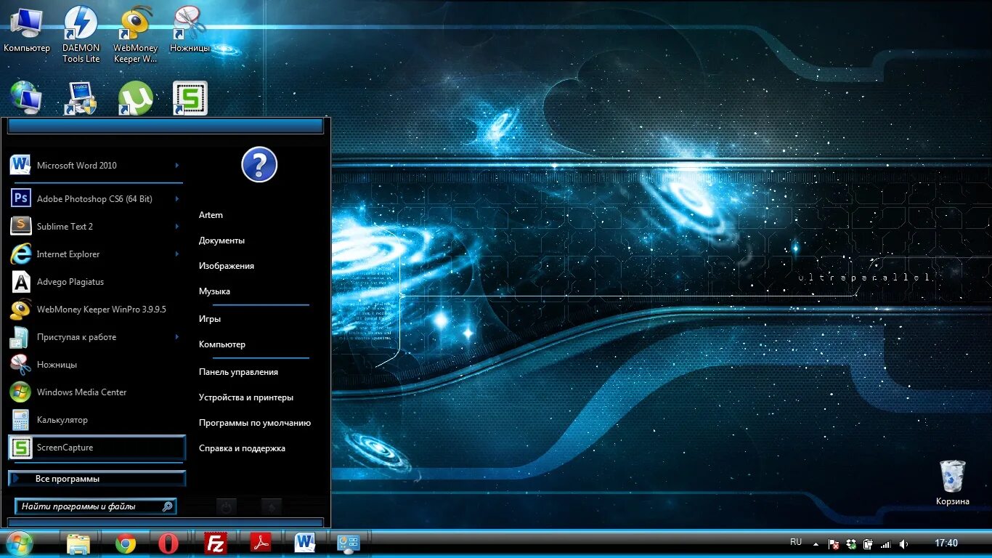Expand Adobe Photoshop CS6 submenu arrow
The height and width of the screenshot is (558, 992).
(x=177, y=199)
